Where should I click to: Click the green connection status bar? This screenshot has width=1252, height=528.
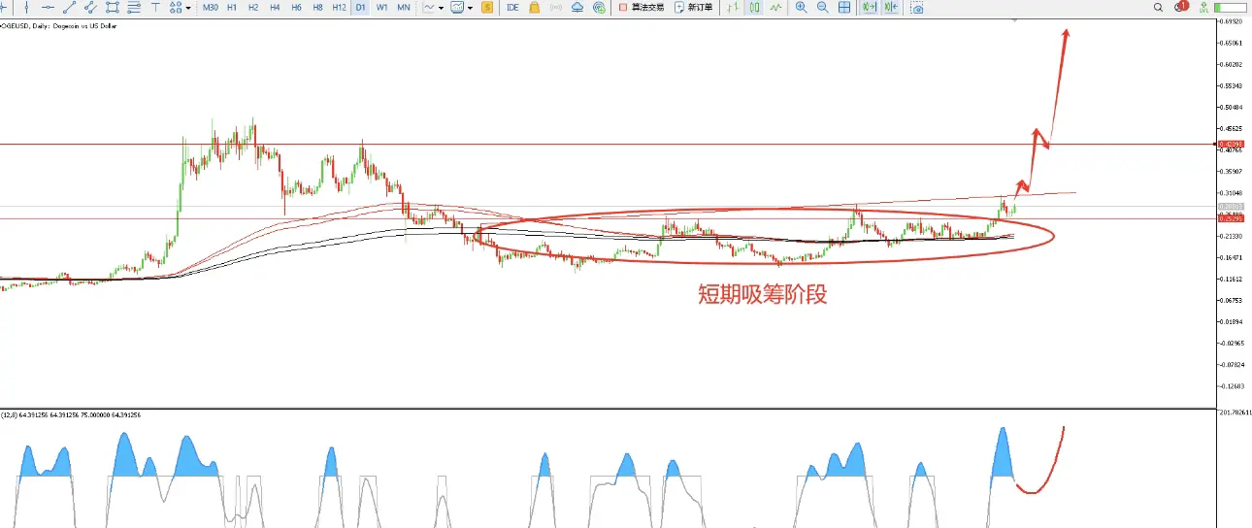tap(1230, 8)
